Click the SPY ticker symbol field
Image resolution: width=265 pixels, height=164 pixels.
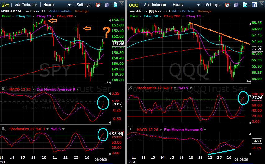coord(5,5)
